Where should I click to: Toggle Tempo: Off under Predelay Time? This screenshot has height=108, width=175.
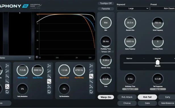[x=106, y=52]
